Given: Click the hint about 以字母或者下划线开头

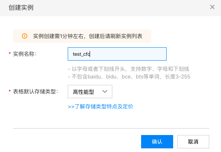Looking at the screenshot, I should coord(129,69).
